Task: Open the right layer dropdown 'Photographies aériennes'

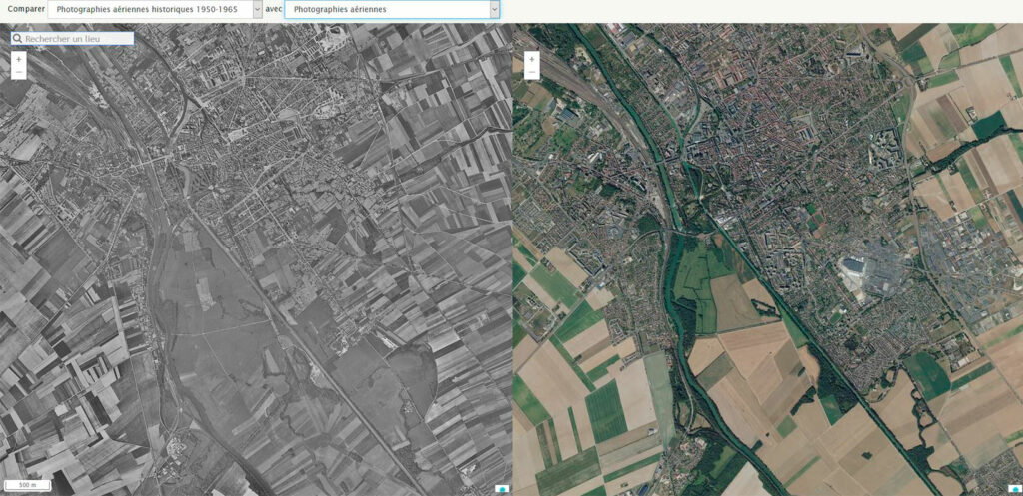Action: coord(392,10)
